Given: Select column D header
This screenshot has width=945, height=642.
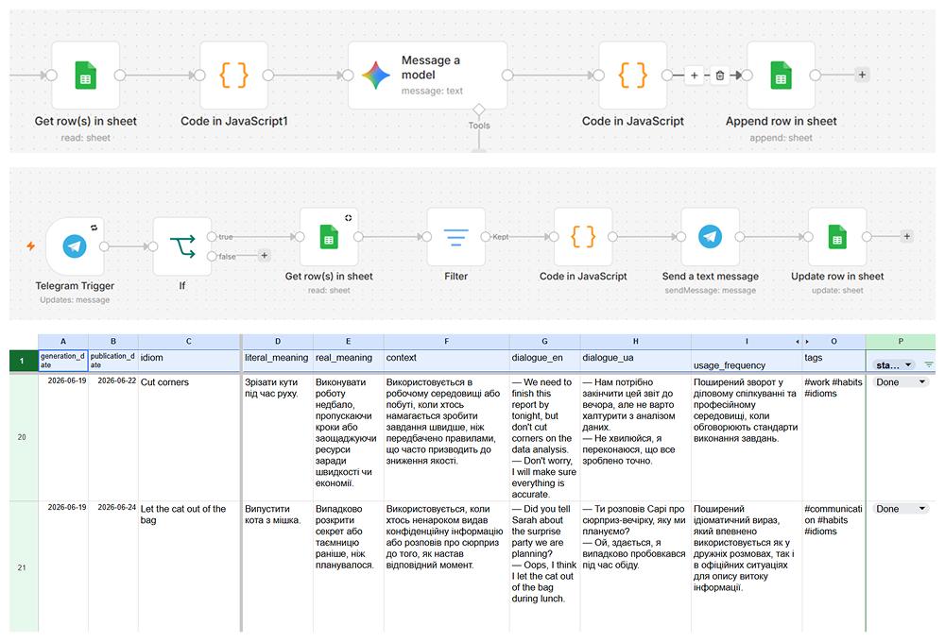Looking at the screenshot, I should pyautogui.click(x=278, y=342).
